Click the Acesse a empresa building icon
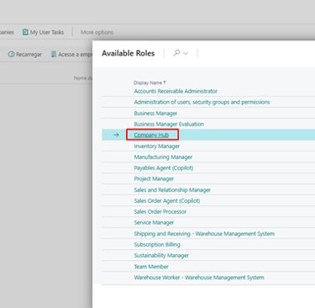This screenshot has width=315, height=308. 54,54
